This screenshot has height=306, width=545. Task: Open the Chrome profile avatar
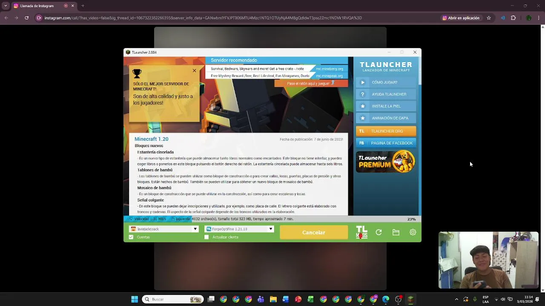click(529, 18)
